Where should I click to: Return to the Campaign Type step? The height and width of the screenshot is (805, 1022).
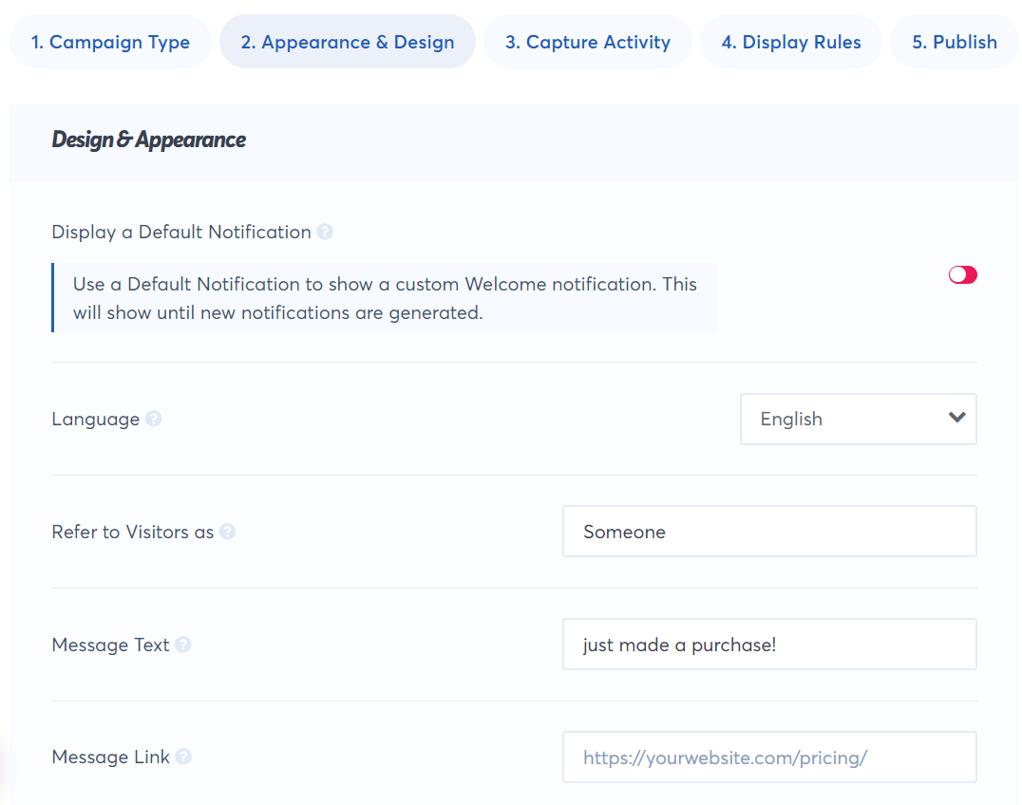tap(109, 41)
